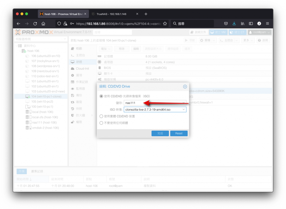Click the shield tracking protection icon
Viewport: 286px width, 209px height.
click(59, 24)
